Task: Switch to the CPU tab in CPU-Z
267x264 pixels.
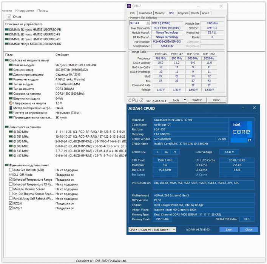Action: pos(133,13)
